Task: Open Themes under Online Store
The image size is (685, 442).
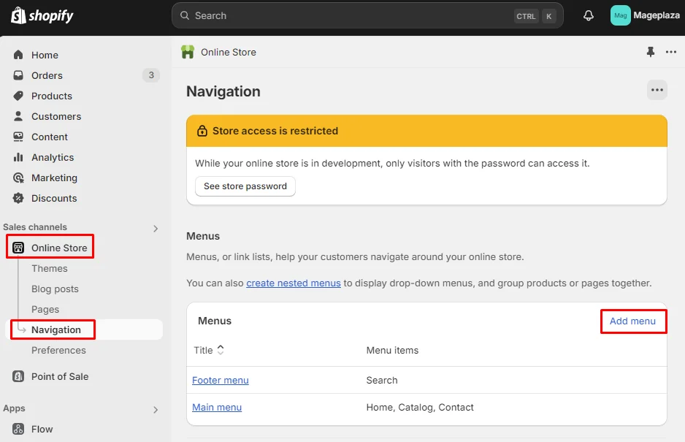Action: 50,268
